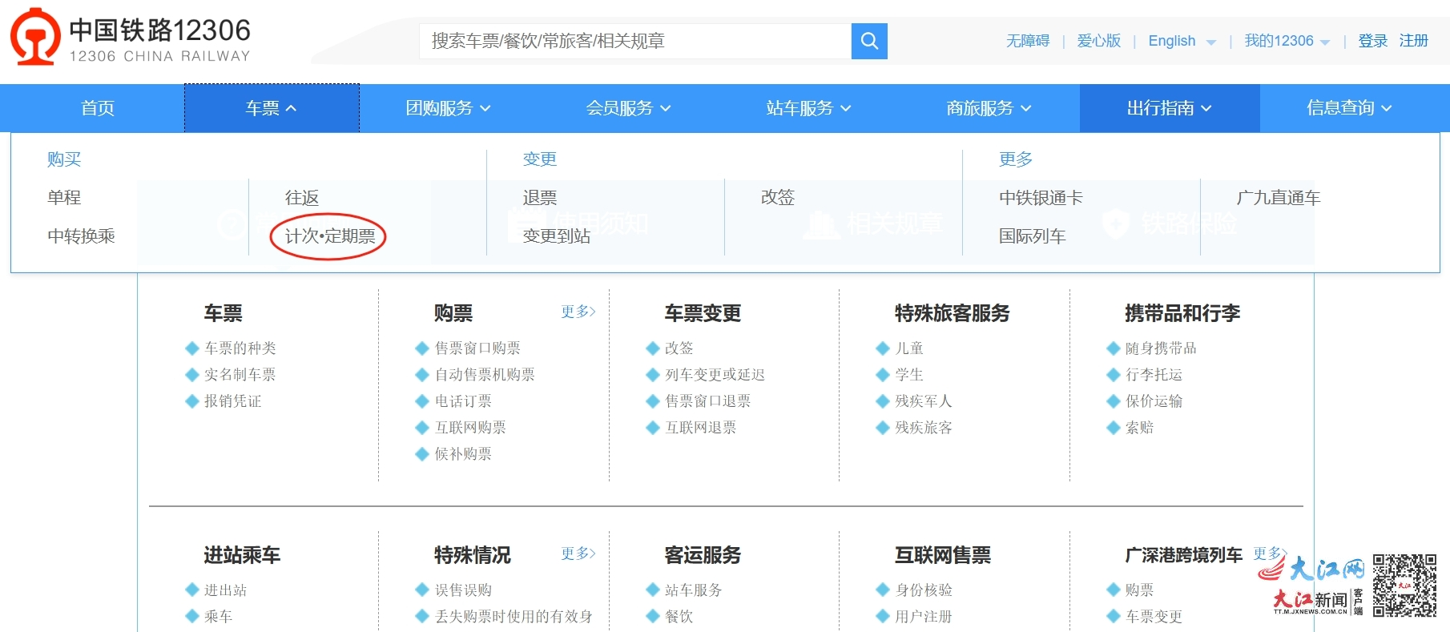This screenshot has height=632, width=1450.
Task: Open 儿童 link
Action: point(909,348)
